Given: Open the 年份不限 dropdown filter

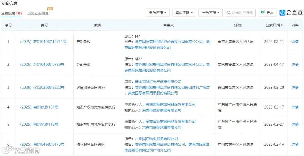Looking at the screenshot, I should point(211,13).
